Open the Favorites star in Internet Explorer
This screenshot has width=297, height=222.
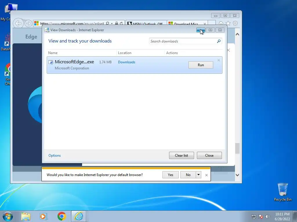228,23
